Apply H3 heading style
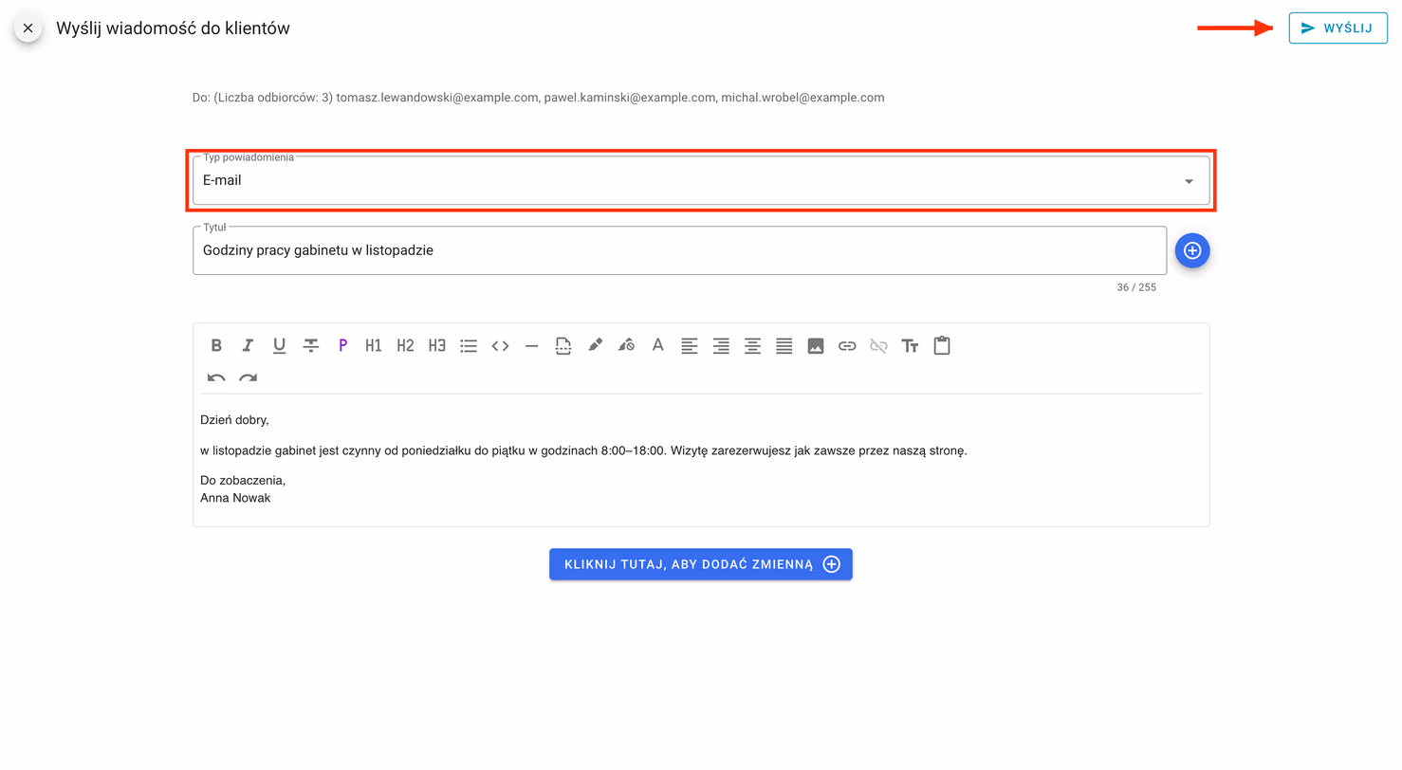1402x770 pixels. (437, 346)
